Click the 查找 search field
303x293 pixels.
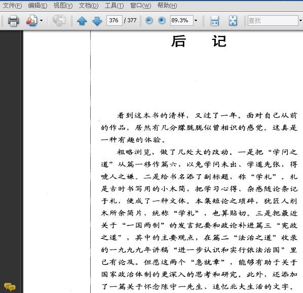273,20
